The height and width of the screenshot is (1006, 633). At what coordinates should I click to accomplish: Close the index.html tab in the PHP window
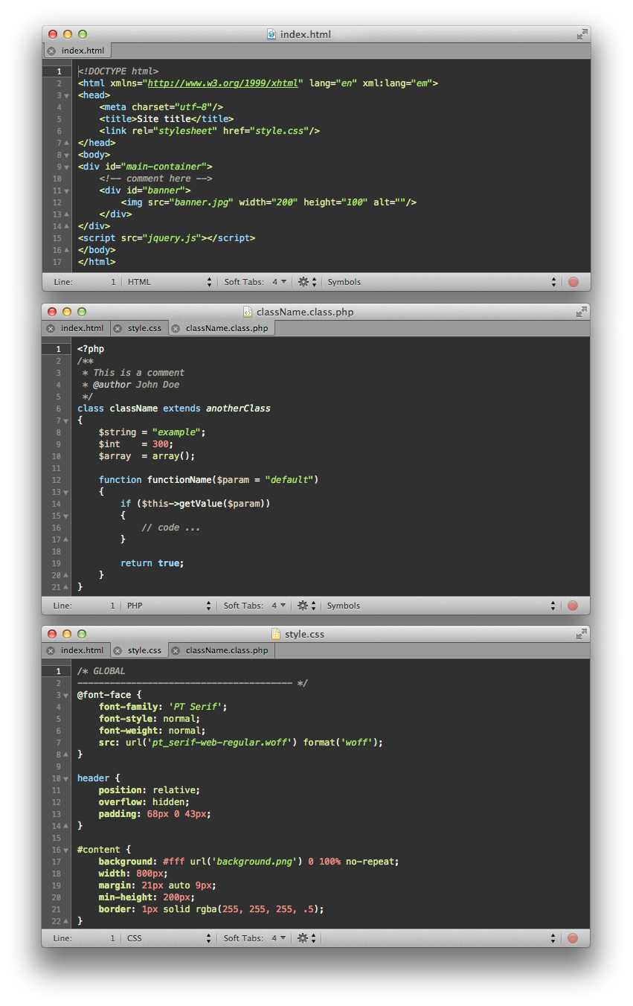coord(51,328)
